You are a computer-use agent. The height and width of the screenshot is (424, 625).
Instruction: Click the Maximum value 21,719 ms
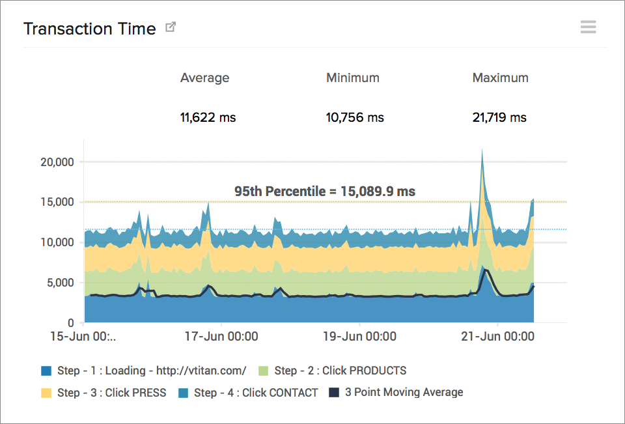coord(500,117)
